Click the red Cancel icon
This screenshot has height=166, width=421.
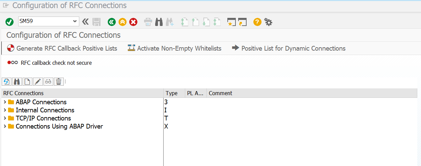coord(134,22)
